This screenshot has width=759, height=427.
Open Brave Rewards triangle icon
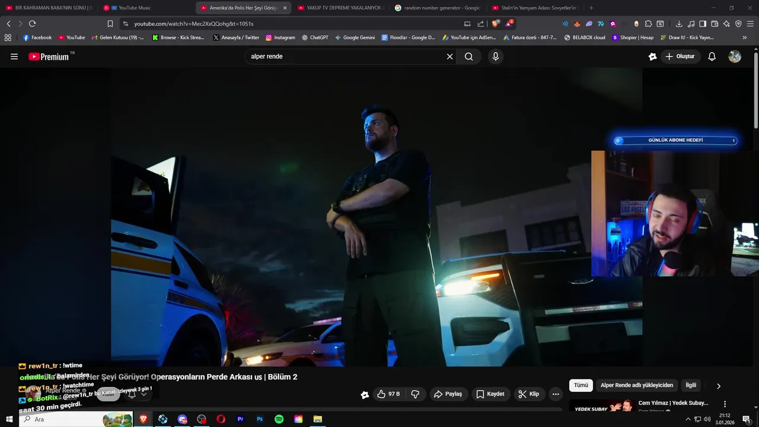(509, 24)
